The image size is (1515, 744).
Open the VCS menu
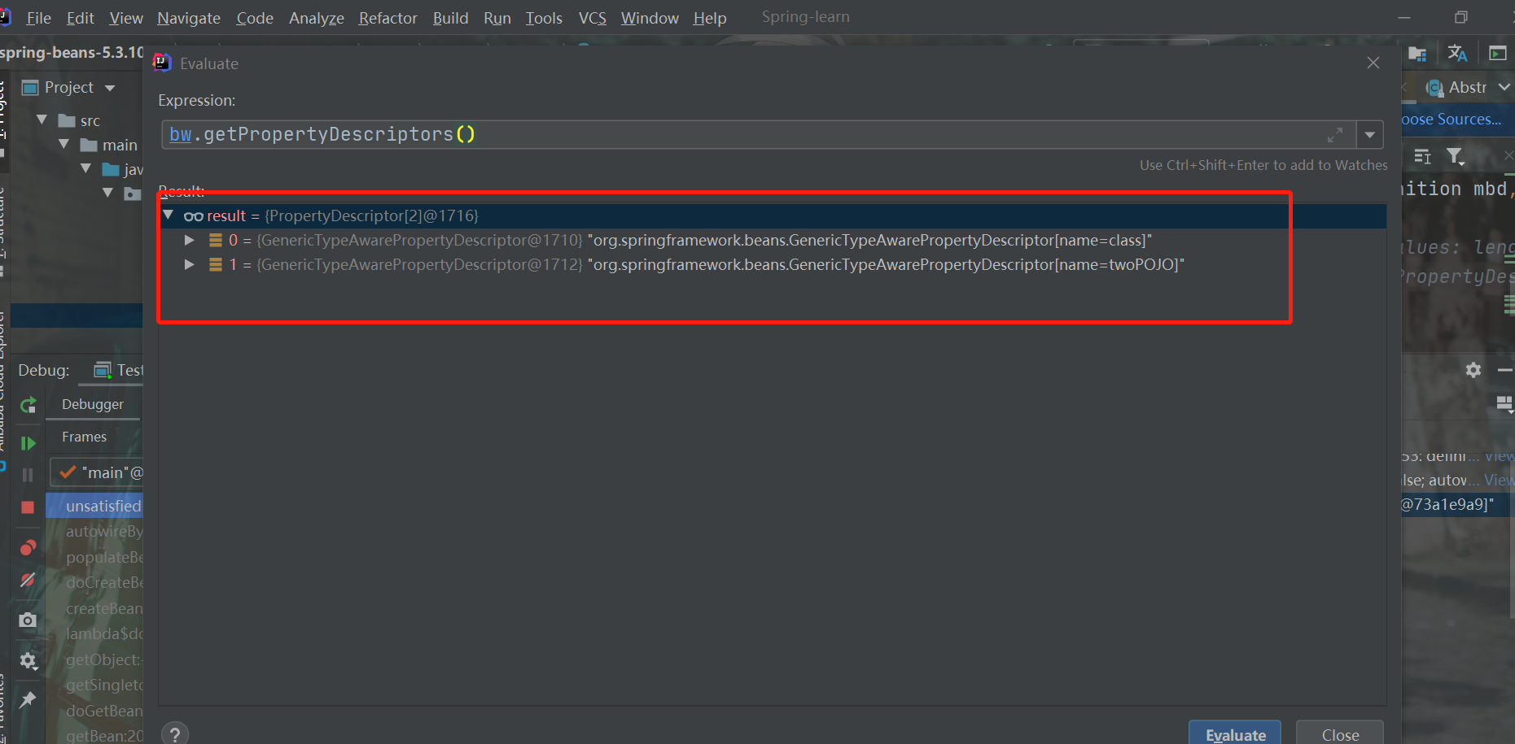593,18
